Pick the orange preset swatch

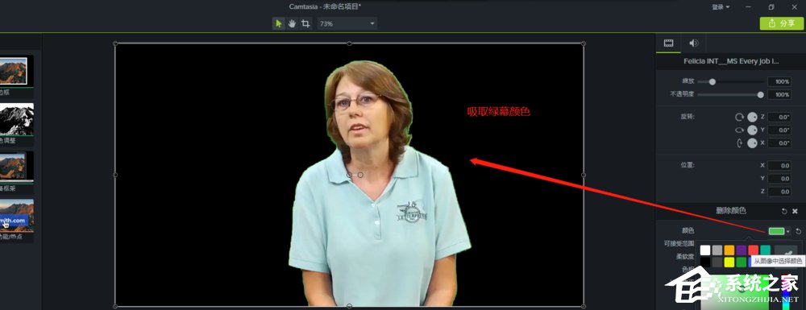click(729, 250)
